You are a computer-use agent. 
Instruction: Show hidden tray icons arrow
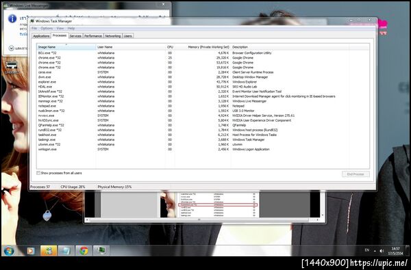[375, 251]
